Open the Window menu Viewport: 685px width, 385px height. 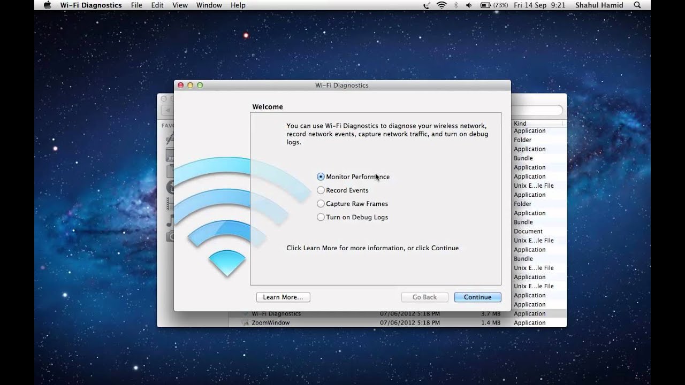click(x=209, y=5)
